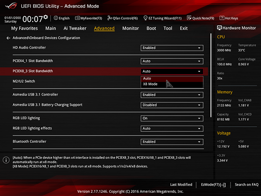Click the Qfan Control fan icon
The height and width of the screenshot is (196, 261).
[x=110, y=18]
